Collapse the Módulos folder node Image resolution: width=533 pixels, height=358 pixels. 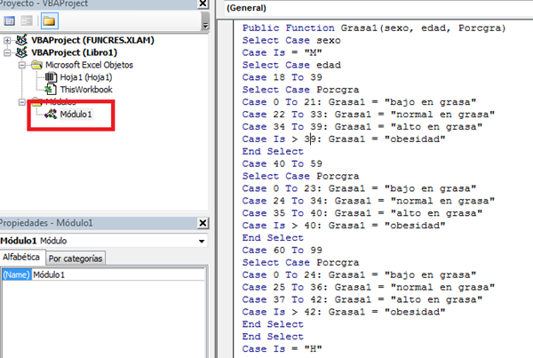[x=22, y=102]
